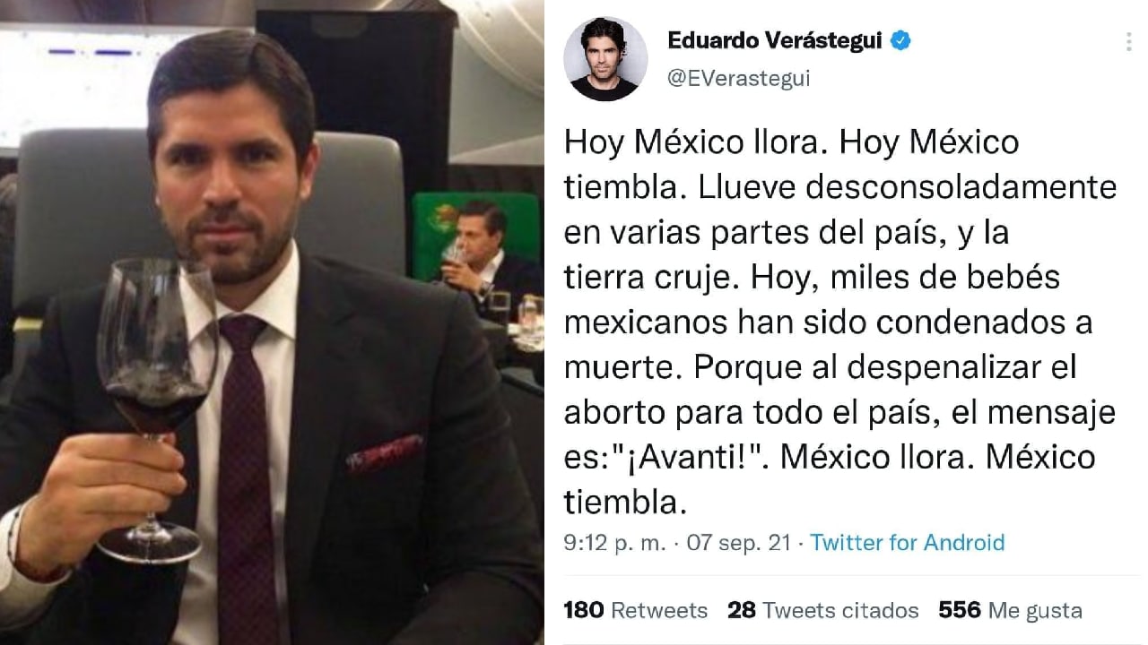The height and width of the screenshot is (645, 1148).
Task: Click the red pocket square on suit
Action: coord(385,454)
